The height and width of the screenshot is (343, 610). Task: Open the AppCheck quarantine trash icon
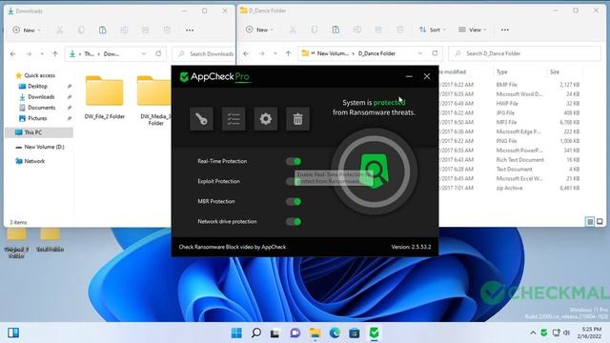(x=297, y=118)
